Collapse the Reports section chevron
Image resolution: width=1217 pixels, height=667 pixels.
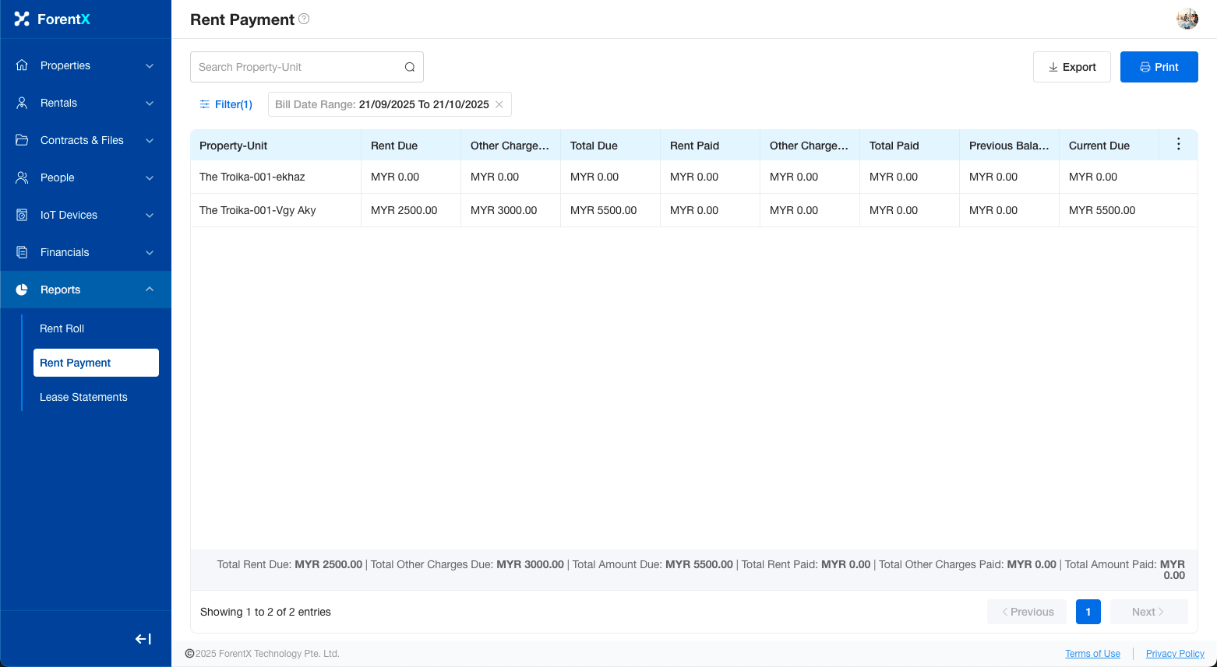tap(150, 290)
